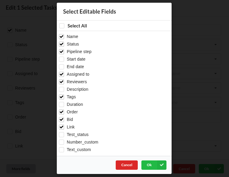Viewport: 229px width, 177px height.
Task: Uncheck the Tags field checkbox
Action: (x=62, y=97)
